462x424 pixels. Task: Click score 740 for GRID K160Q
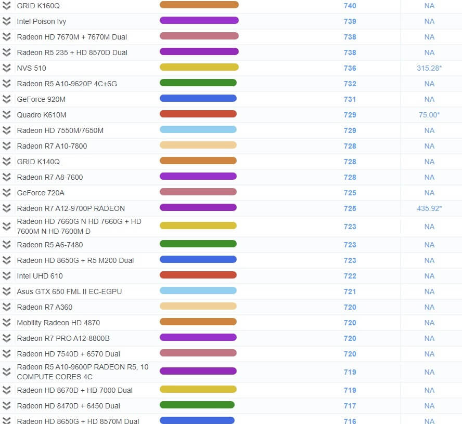350,6
